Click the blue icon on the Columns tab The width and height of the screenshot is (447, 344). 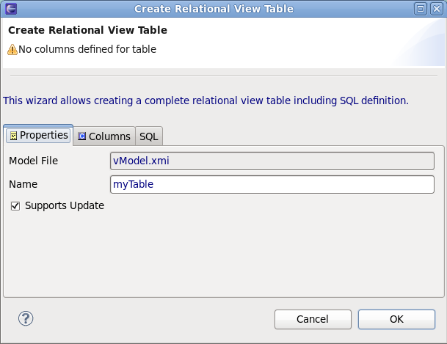click(x=82, y=136)
